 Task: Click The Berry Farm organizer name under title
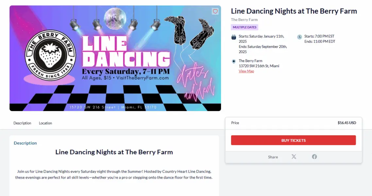coord(245,20)
